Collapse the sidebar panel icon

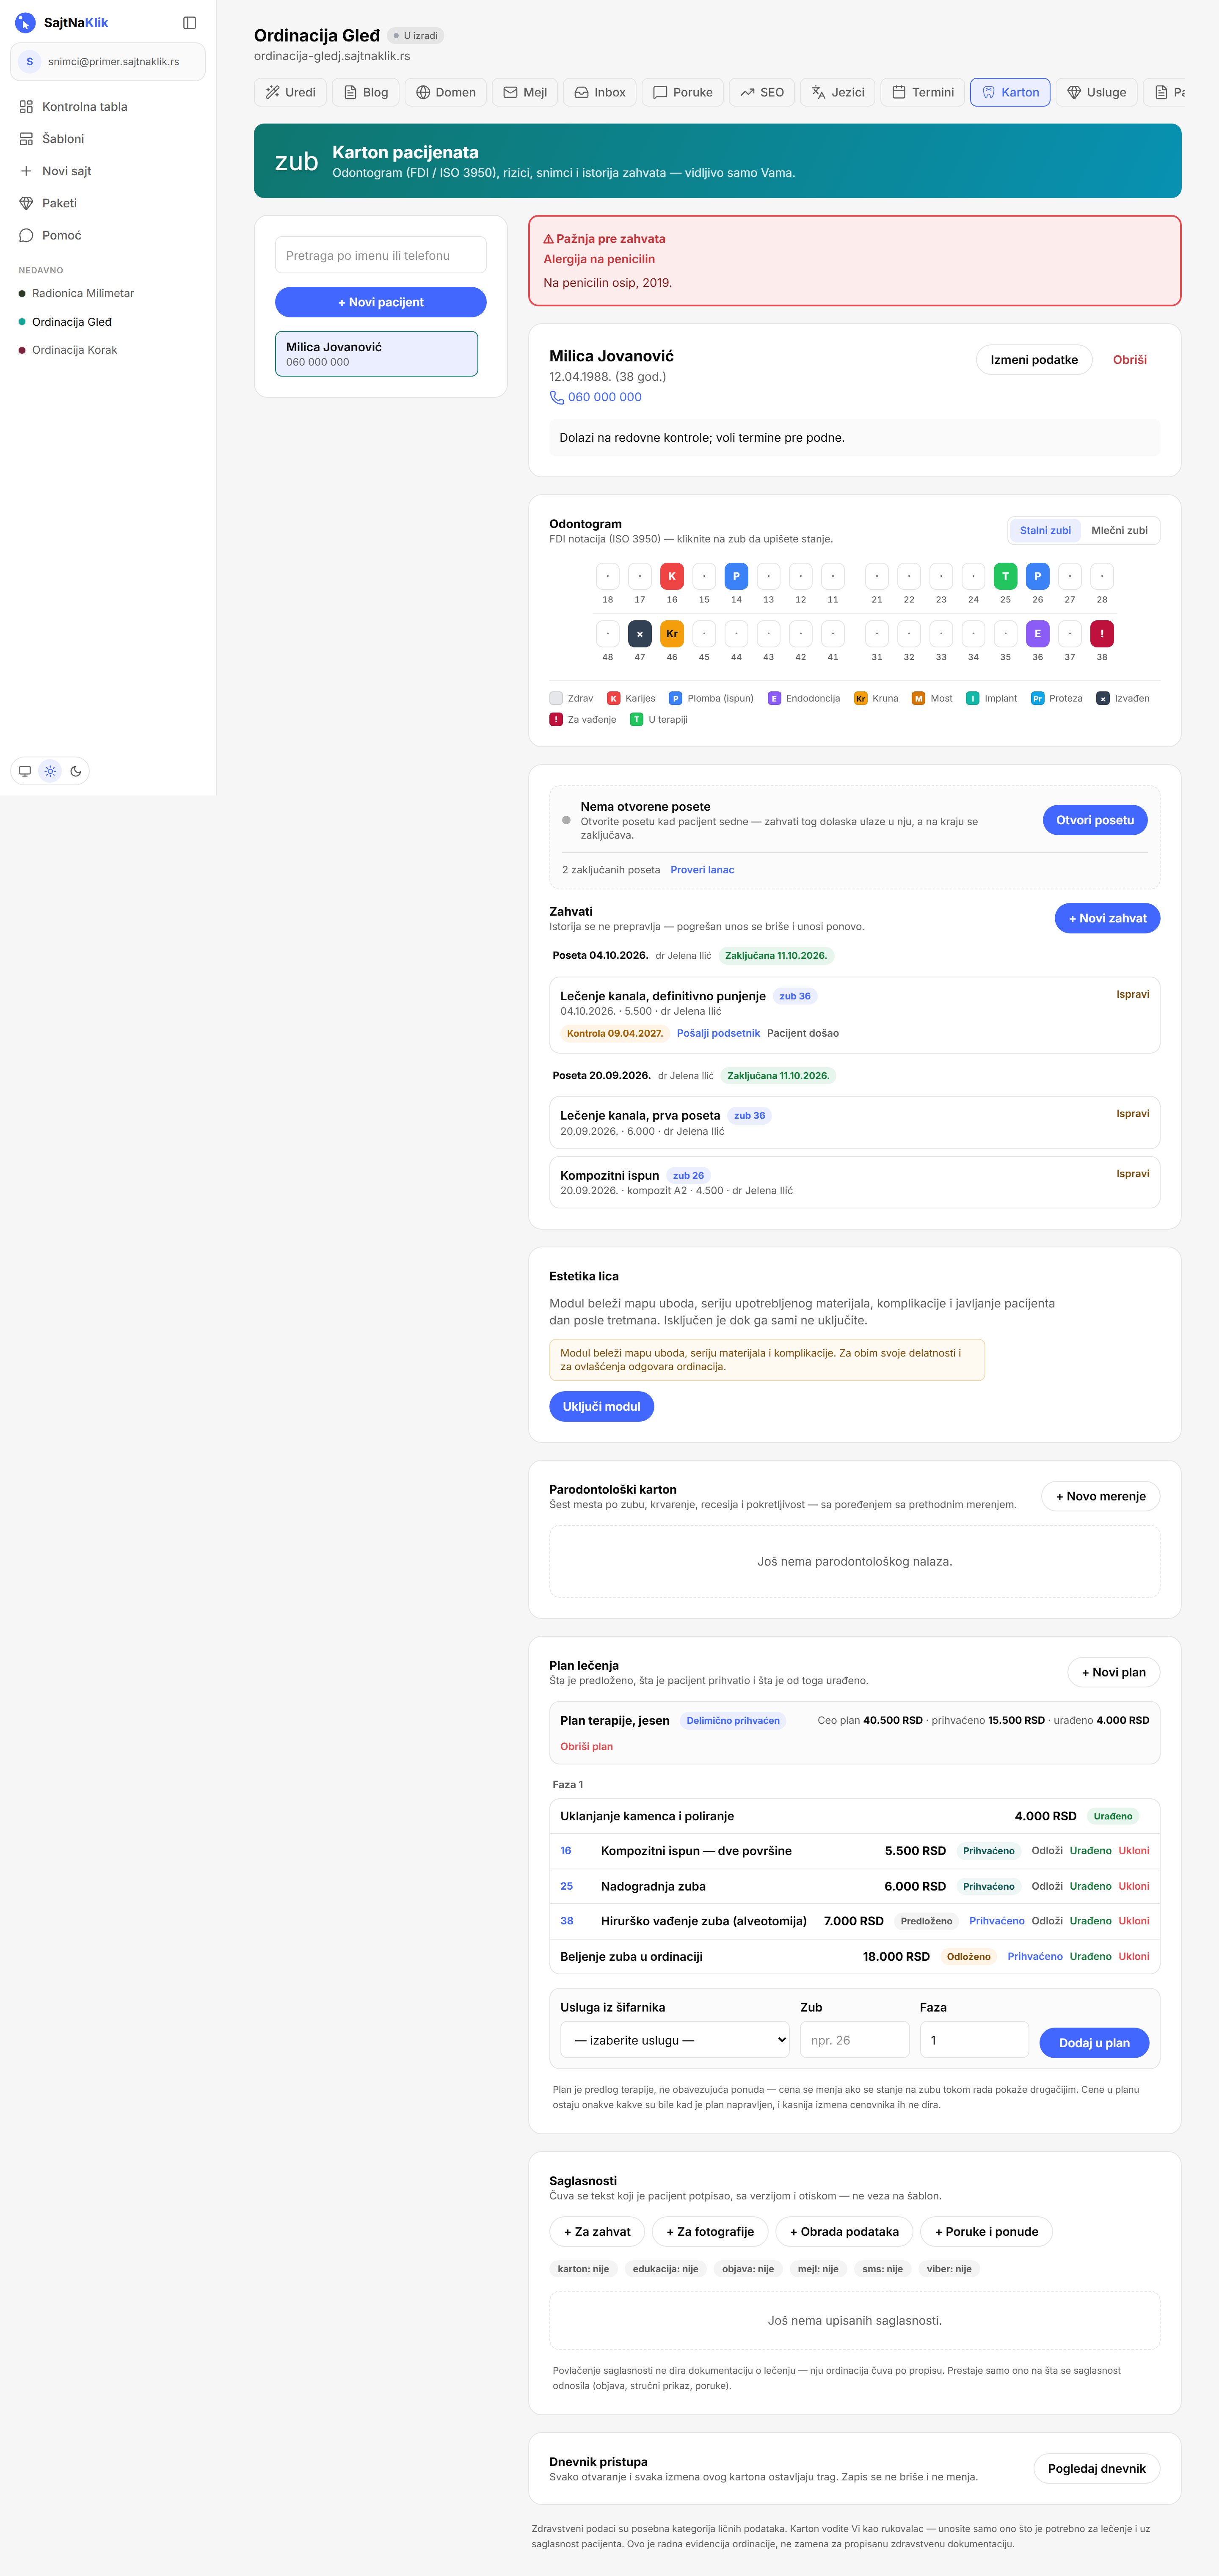(x=189, y=22)
